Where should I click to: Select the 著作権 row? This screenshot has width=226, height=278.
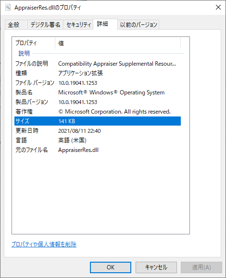98,112
